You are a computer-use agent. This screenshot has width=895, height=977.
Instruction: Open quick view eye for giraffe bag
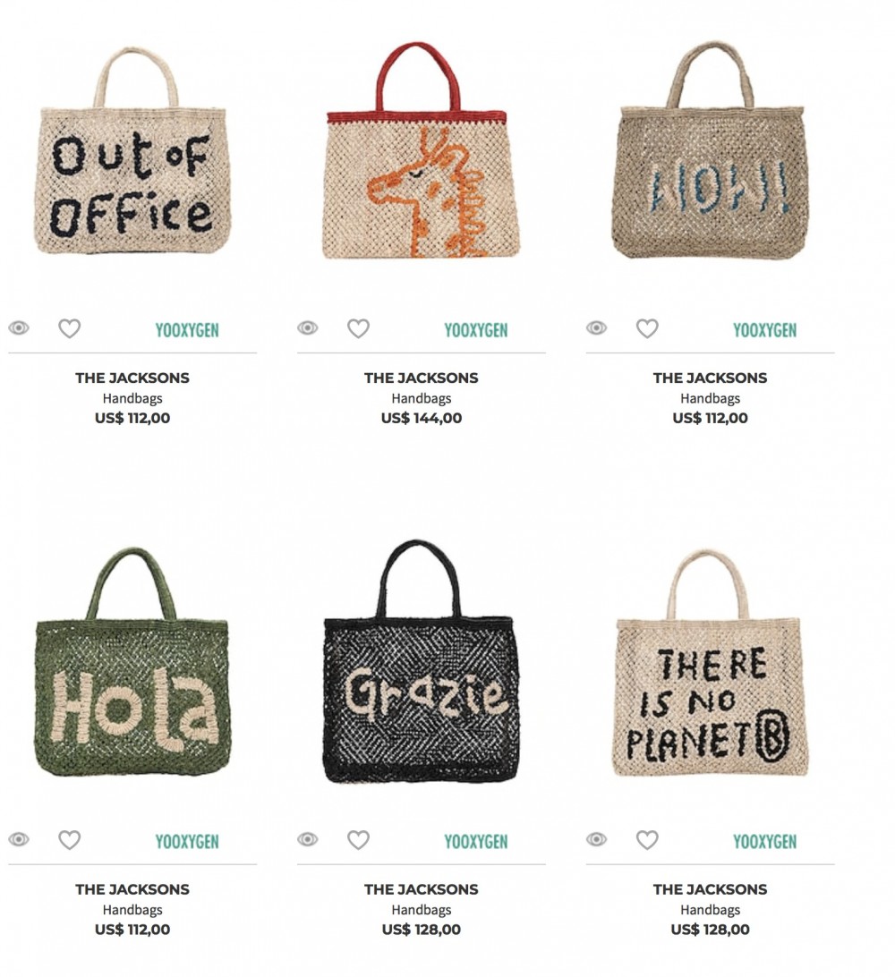click(307, 327)
